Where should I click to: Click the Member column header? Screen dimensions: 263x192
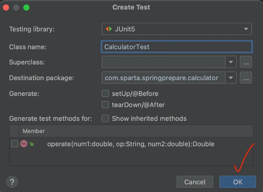tap(34, 131)
